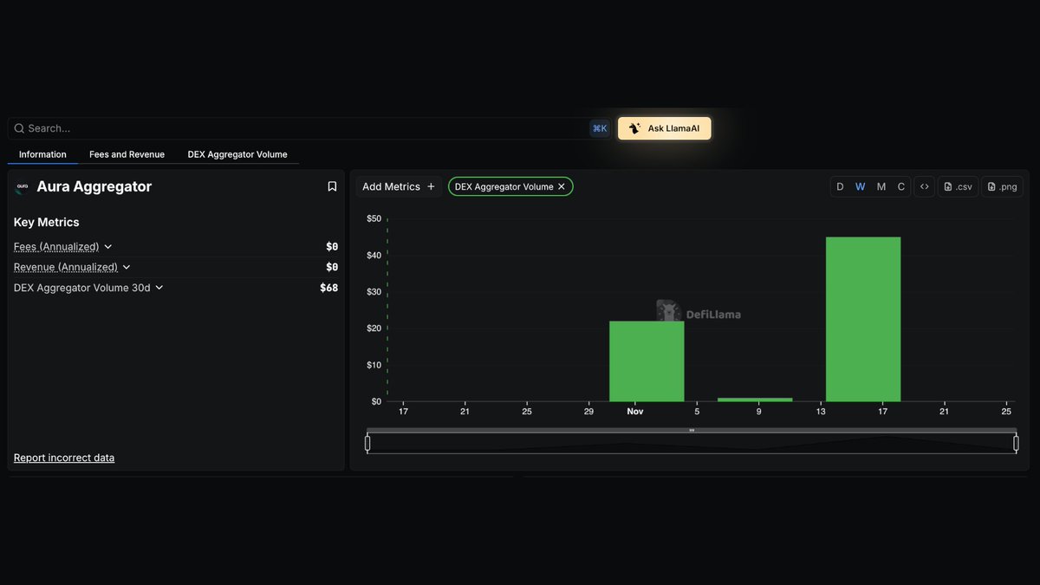Download chart data as .csv file

click(958, 186)
